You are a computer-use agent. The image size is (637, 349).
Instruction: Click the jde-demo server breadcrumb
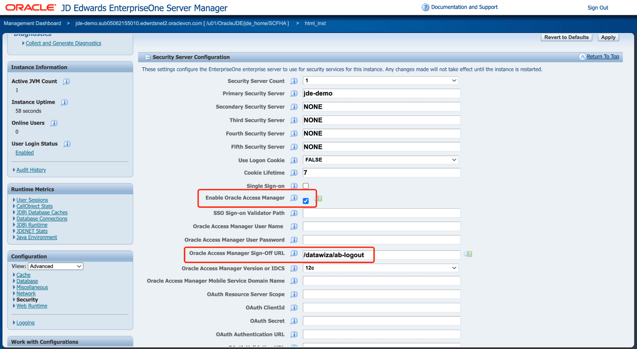click(182, 24)
